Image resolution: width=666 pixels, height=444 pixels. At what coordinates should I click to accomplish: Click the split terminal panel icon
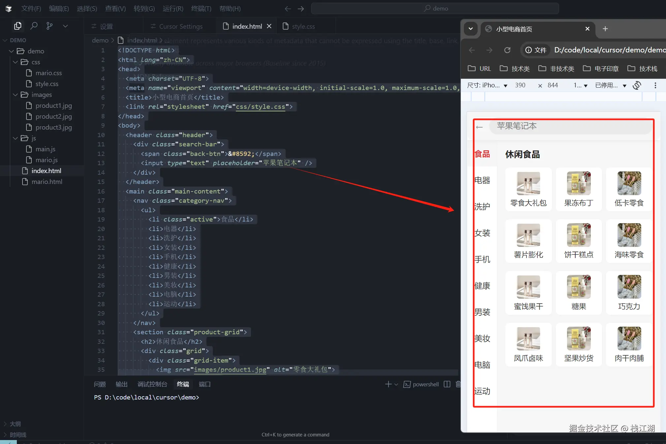[x=447, y=384]
